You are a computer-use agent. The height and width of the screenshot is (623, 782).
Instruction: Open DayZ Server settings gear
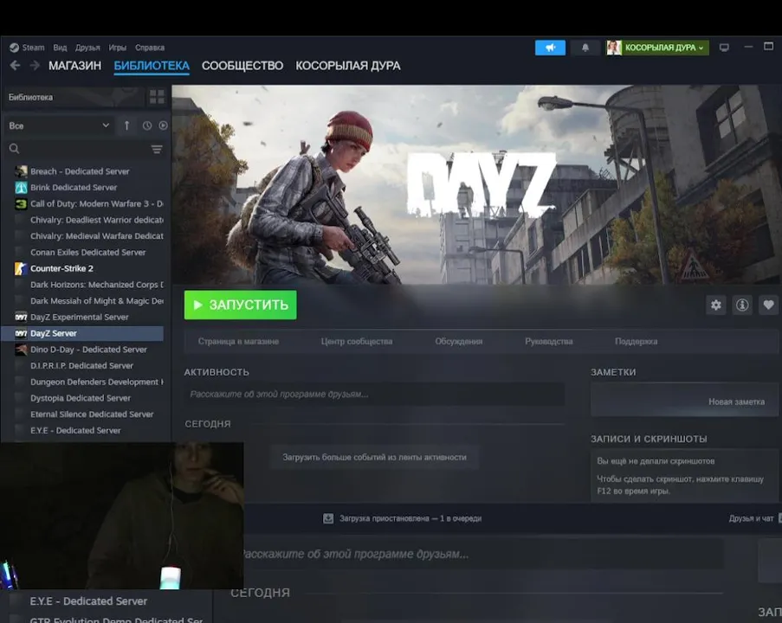(x=716, y=305)
